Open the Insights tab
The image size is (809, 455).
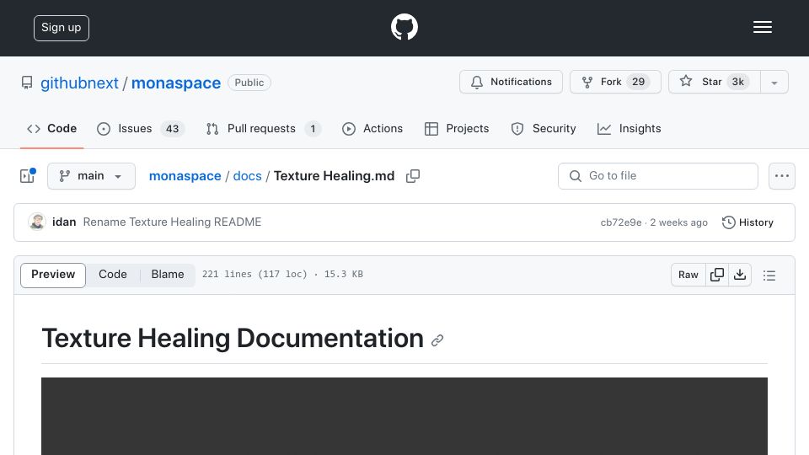pos(629,128)
